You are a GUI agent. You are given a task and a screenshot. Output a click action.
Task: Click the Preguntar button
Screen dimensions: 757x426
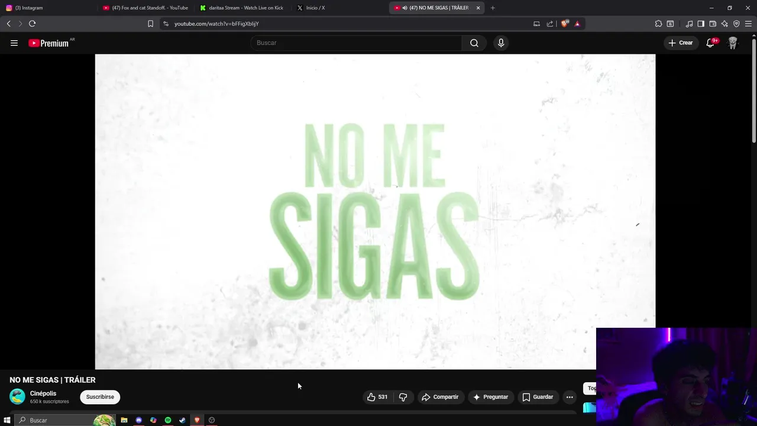point(490,397)
